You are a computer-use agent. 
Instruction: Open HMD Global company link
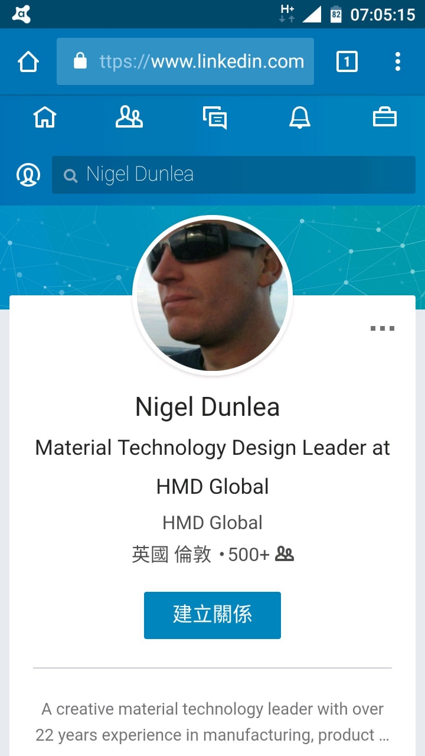[212, 523]
